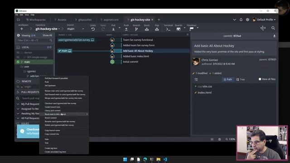290x163 pixels.
Task: Click the zoom level magnifier in status bar
Action: 227,139
